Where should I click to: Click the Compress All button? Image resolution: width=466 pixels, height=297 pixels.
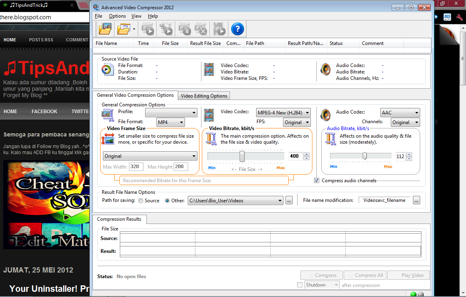click(x=365, y=275)
